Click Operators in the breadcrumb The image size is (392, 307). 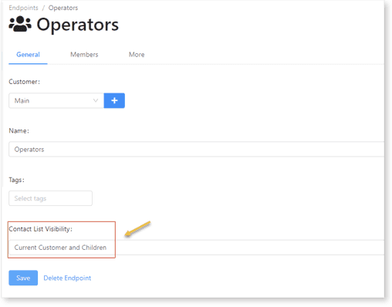(x=63, y=8)
